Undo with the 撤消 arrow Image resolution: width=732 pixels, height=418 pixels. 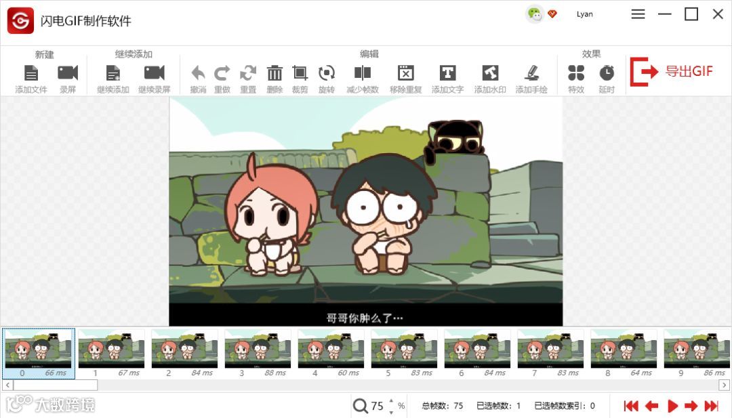click(x=198, y=73)
